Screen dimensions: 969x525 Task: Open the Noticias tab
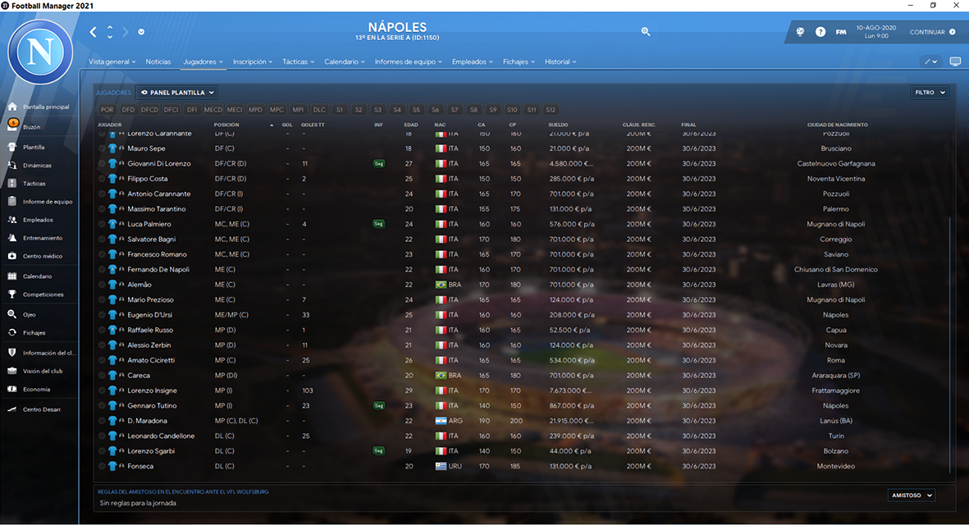point(158,62)
